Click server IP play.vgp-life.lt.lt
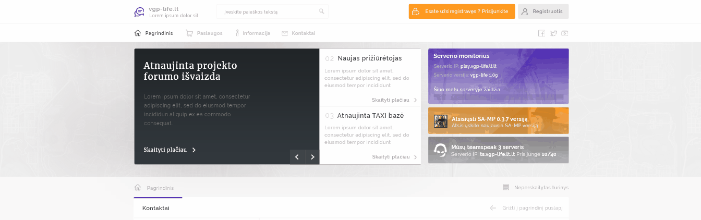 [478, 66]
